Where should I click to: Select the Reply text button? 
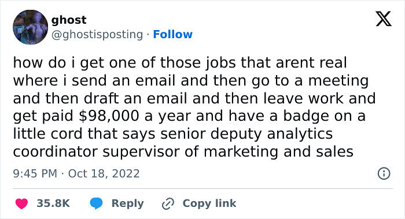point(127,203)
